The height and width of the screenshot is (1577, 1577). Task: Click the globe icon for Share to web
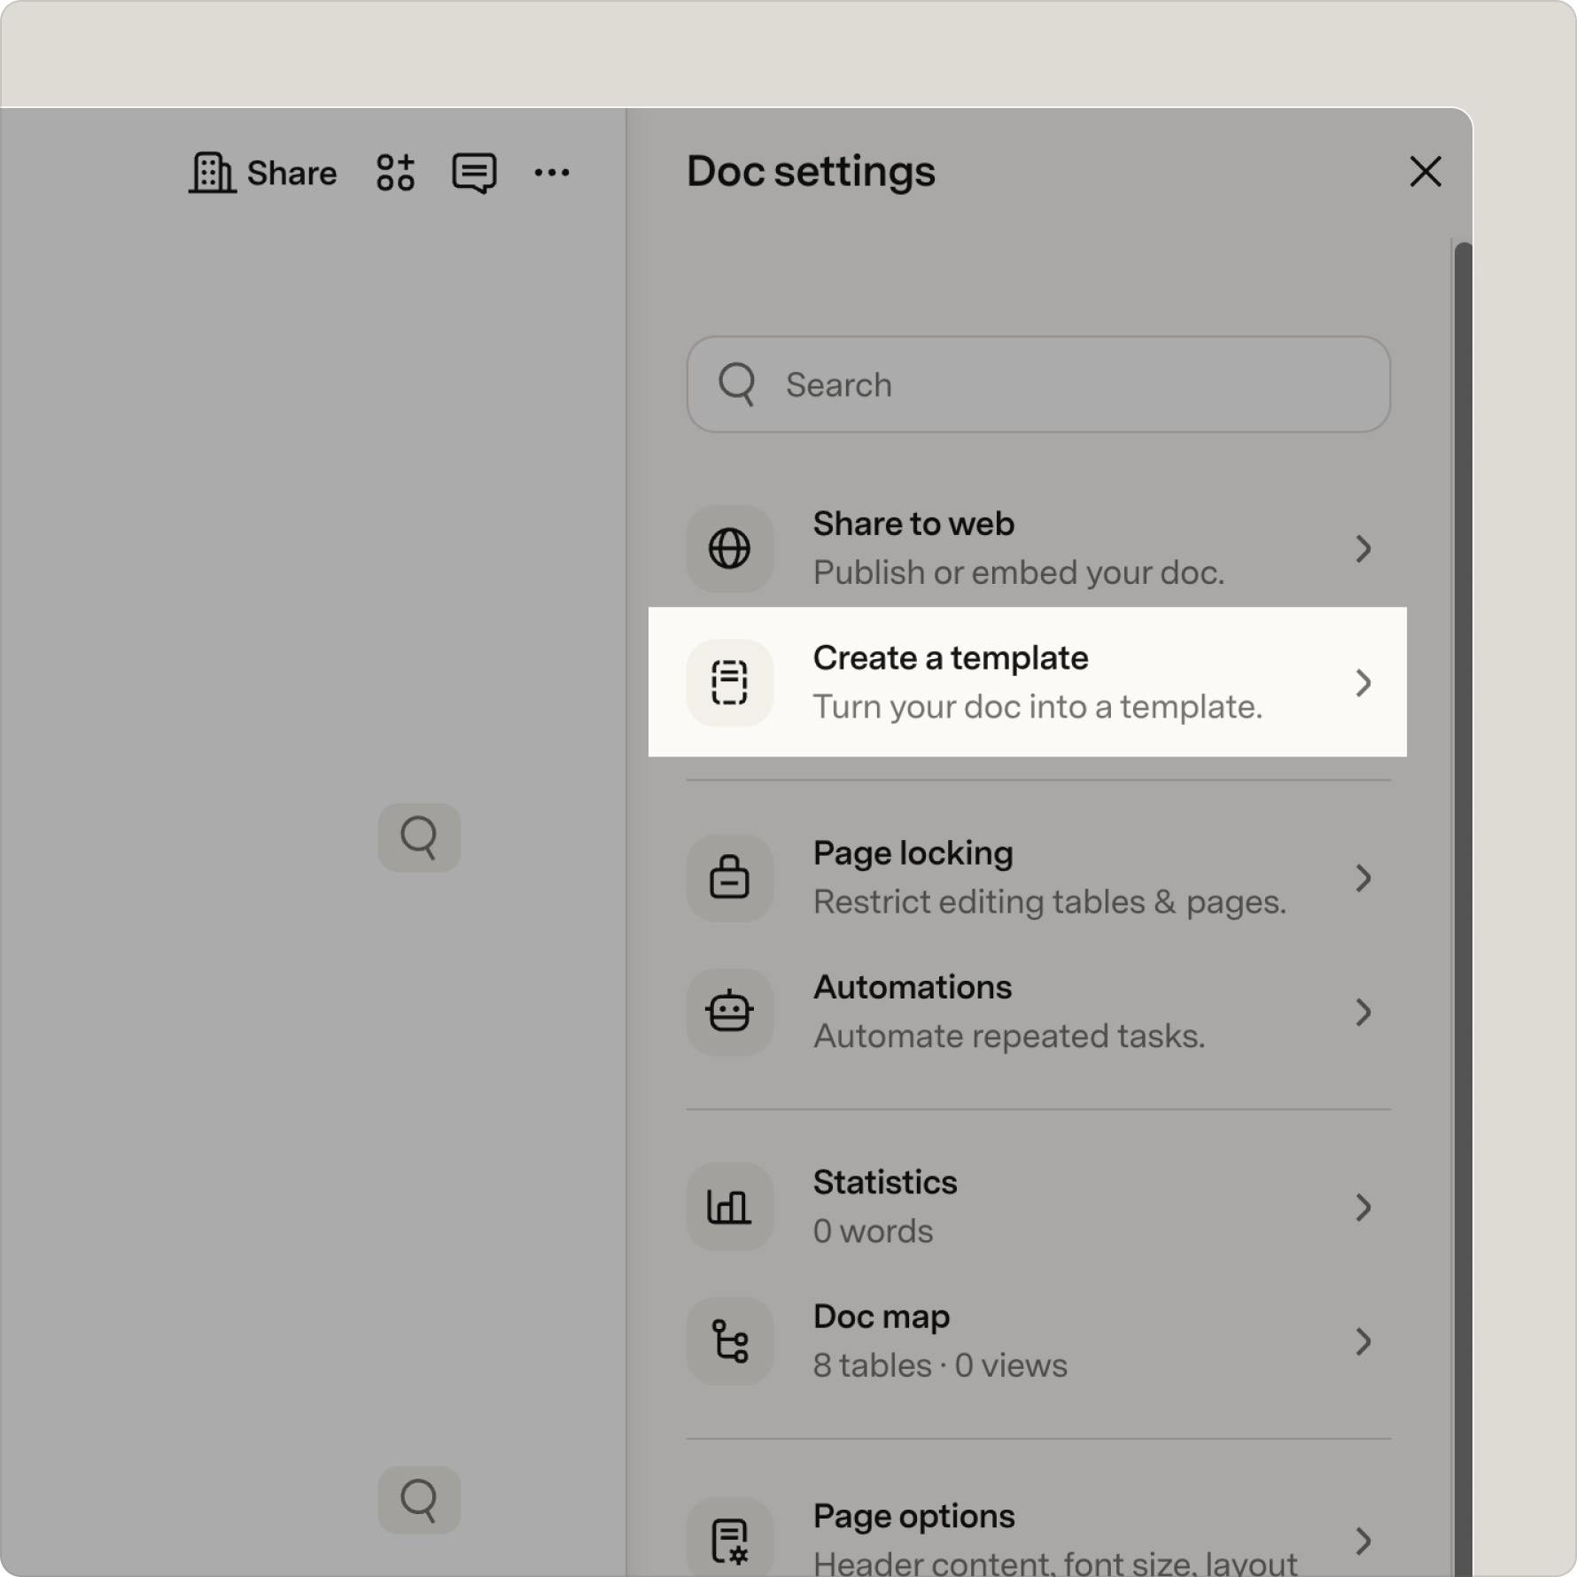pyautogui.click(x=730, y=548)
